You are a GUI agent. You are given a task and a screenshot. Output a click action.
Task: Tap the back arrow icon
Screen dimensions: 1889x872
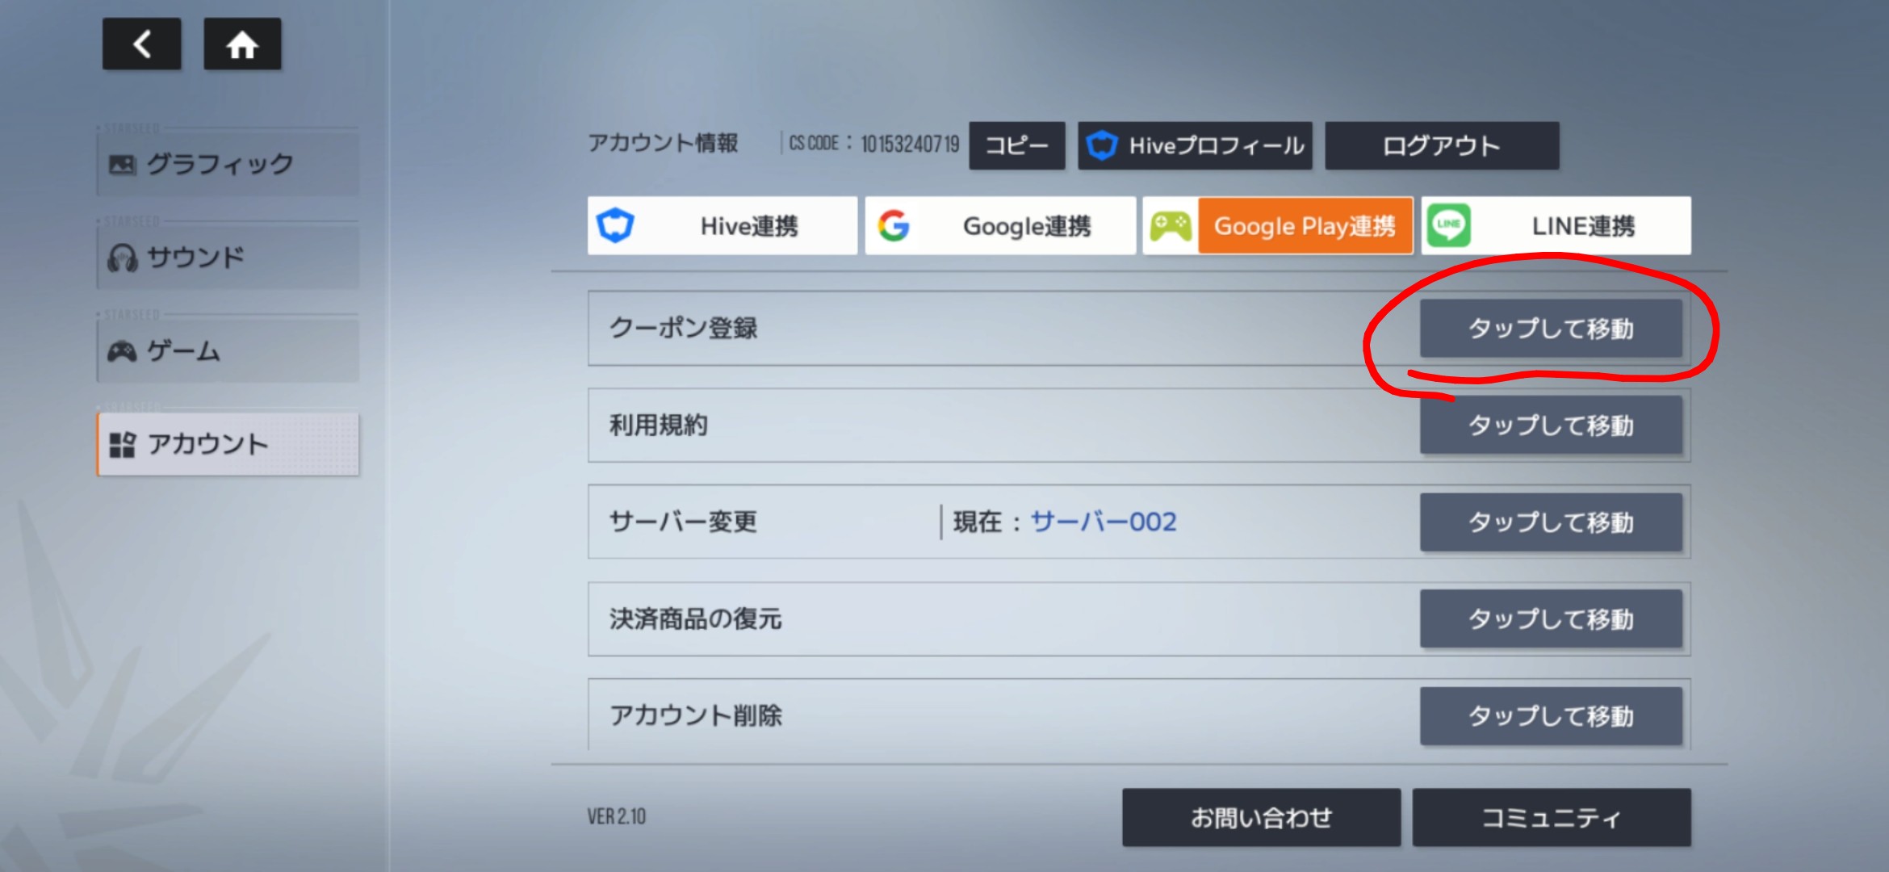coord(141,44)
